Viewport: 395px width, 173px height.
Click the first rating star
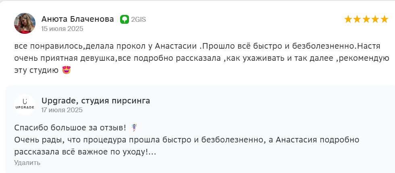point(348,19)
